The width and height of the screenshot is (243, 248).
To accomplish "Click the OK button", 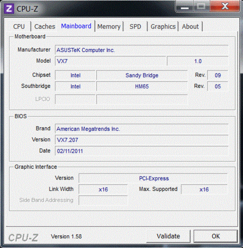I will (216, 236).
